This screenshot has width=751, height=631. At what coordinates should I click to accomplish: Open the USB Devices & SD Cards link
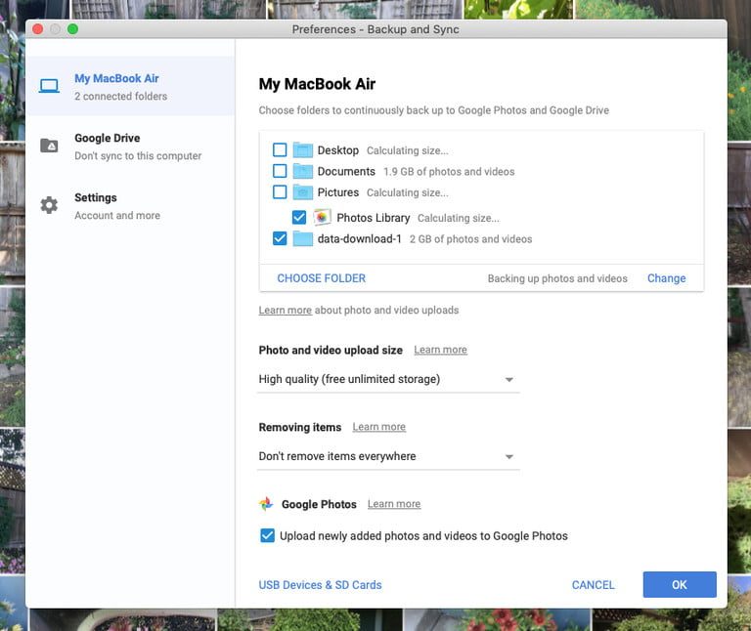tap(320, 585)
